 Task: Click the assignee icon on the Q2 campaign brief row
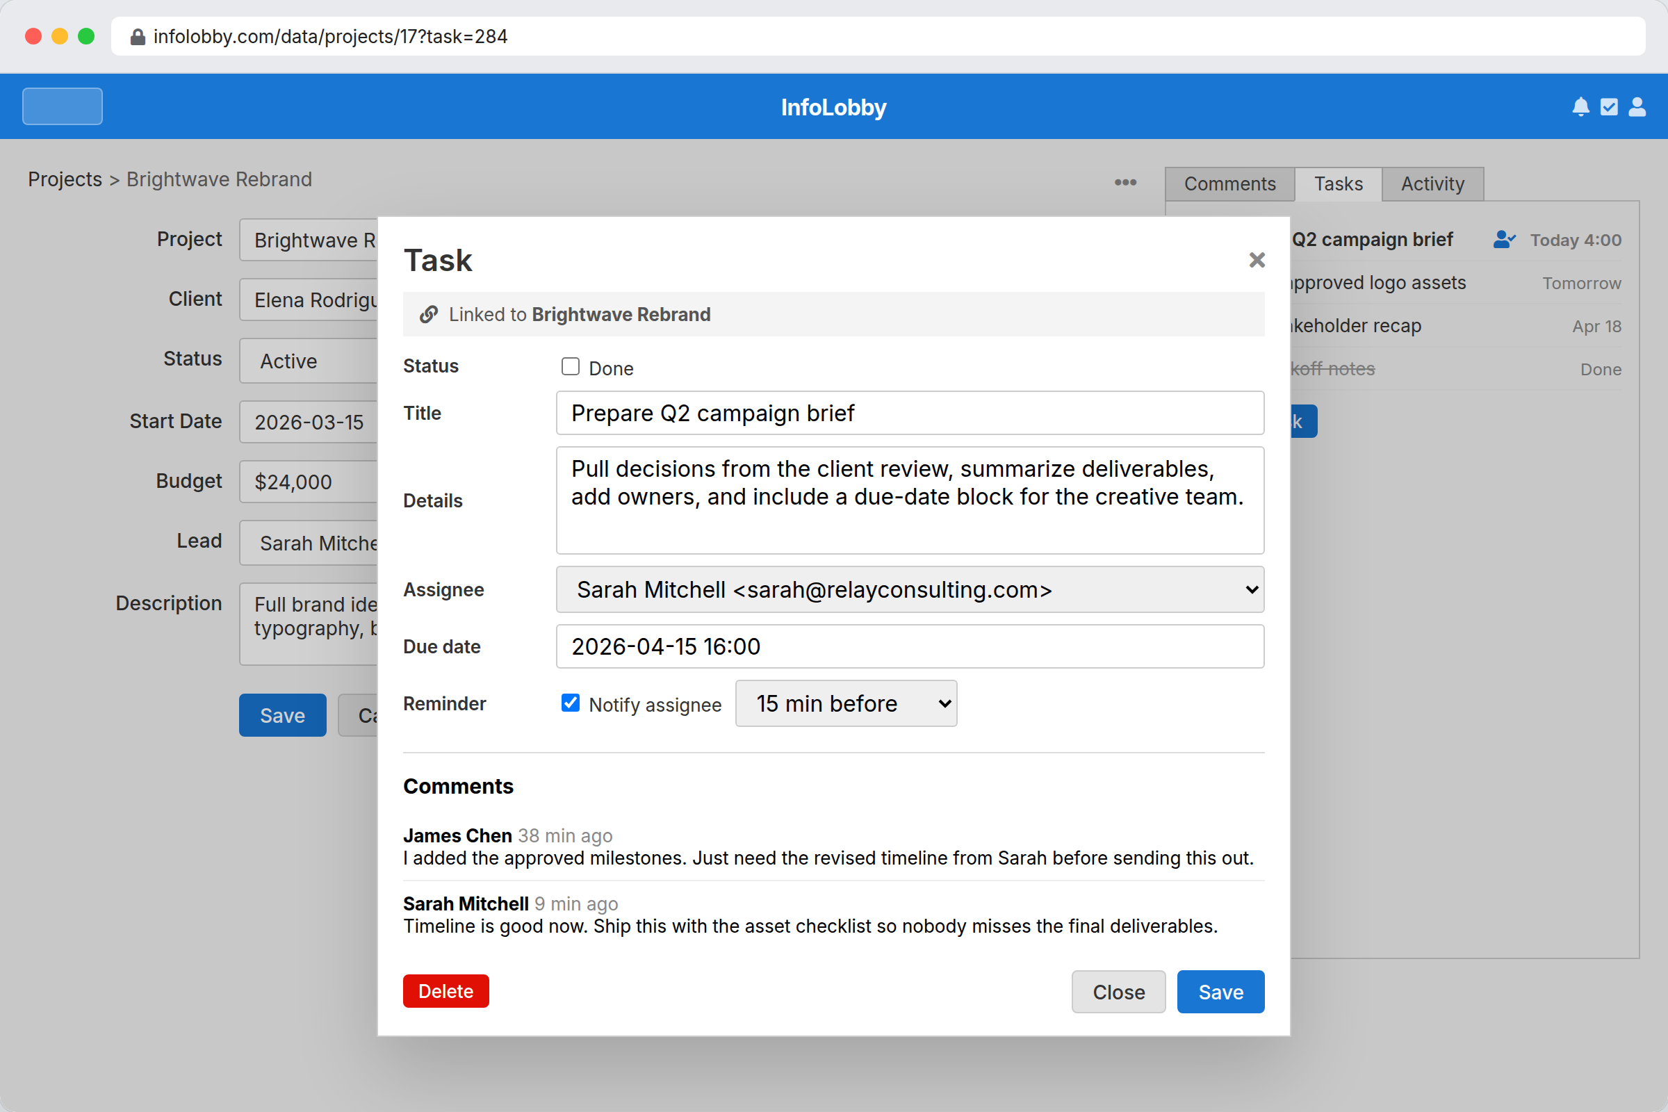pos(1505,240)
